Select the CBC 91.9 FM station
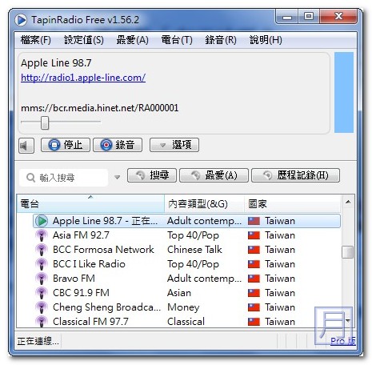This screenshot has height=365, width=372. 186,293
